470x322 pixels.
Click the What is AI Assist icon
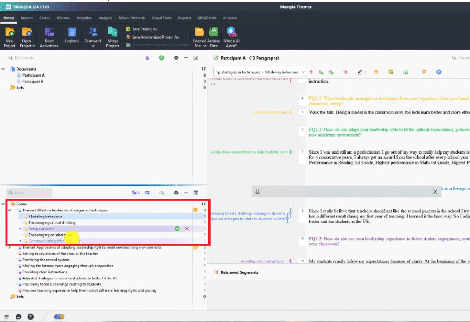pos(230,33)
